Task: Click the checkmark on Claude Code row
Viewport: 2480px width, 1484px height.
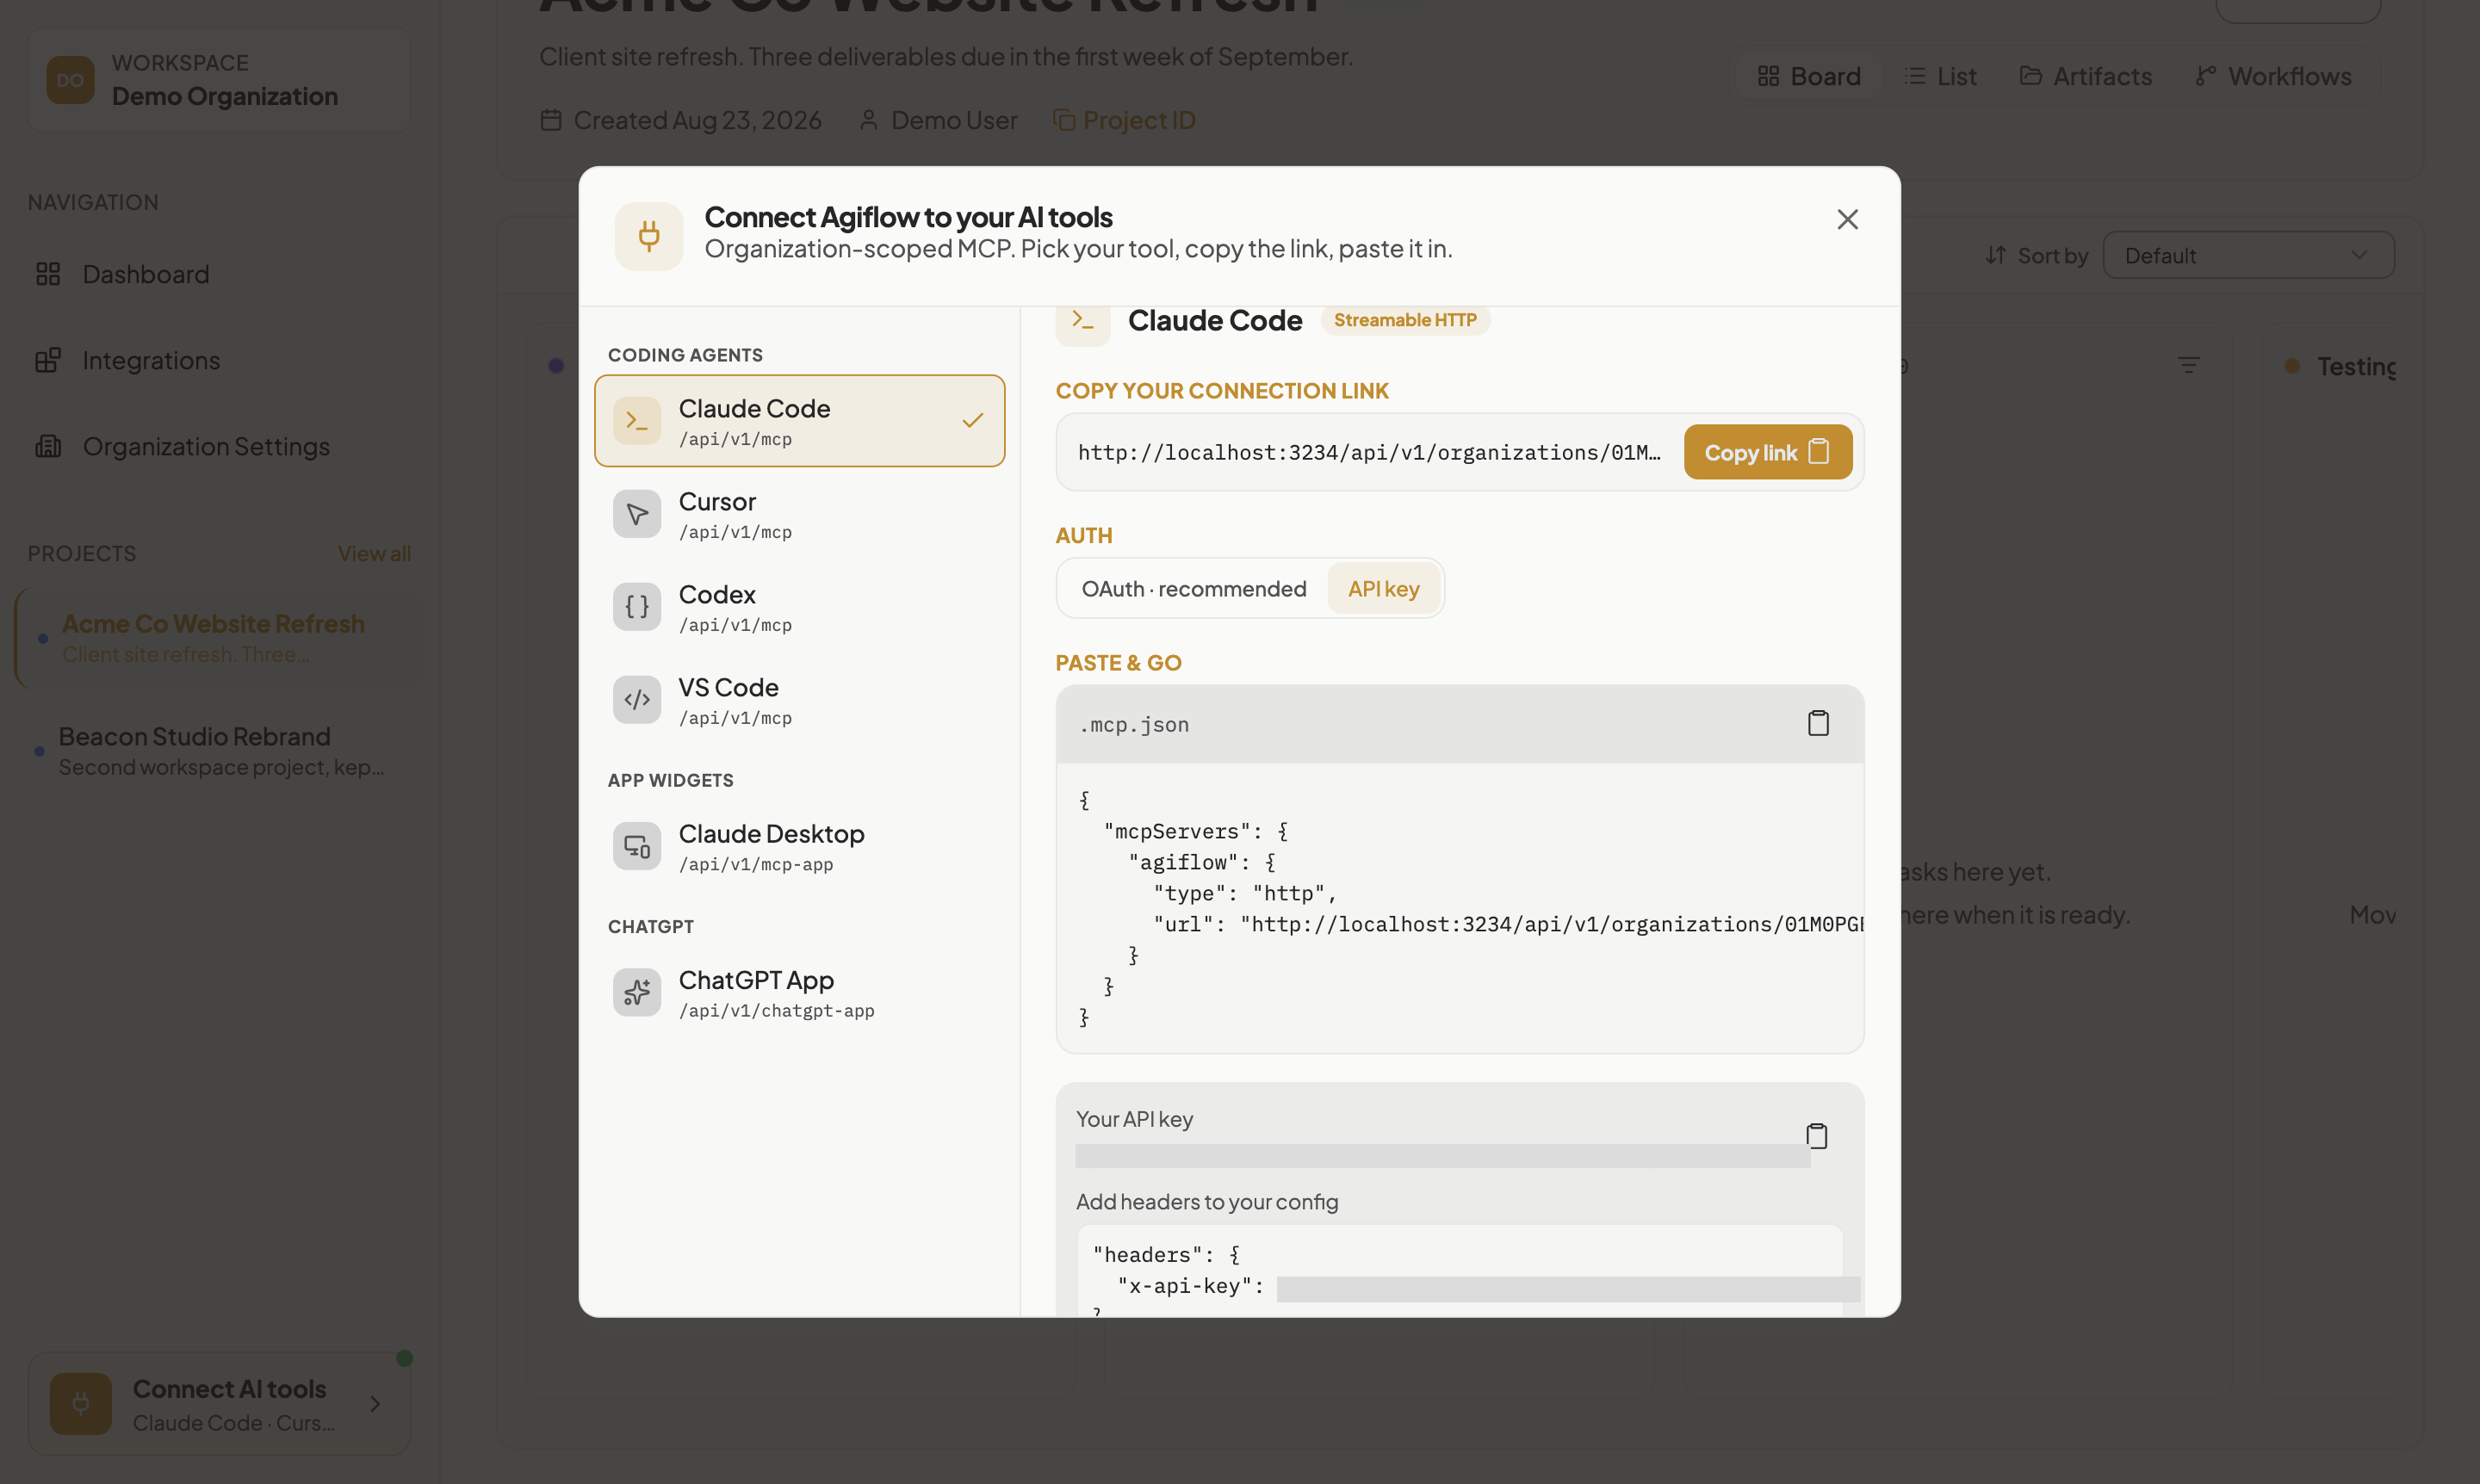Action: pos(971,421)
